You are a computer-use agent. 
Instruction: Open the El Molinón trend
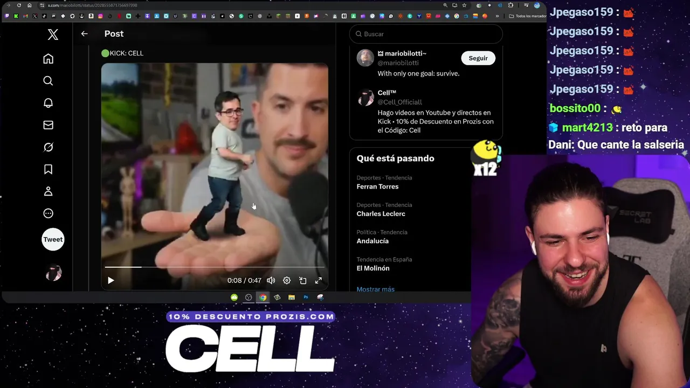coord(373,268)
